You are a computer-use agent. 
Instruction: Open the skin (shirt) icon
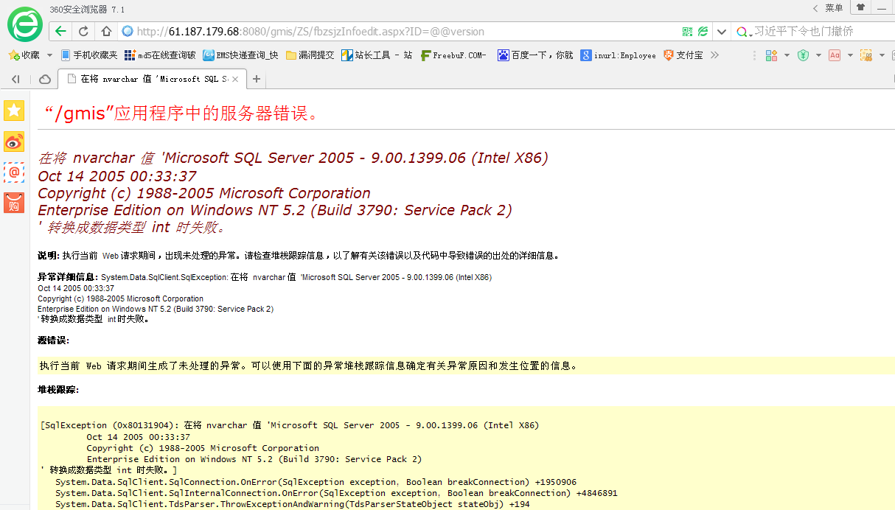tap(860, 7)
